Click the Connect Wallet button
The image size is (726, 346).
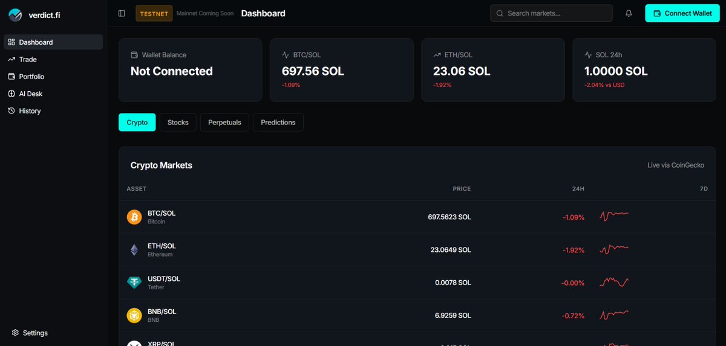click(682, 13)
